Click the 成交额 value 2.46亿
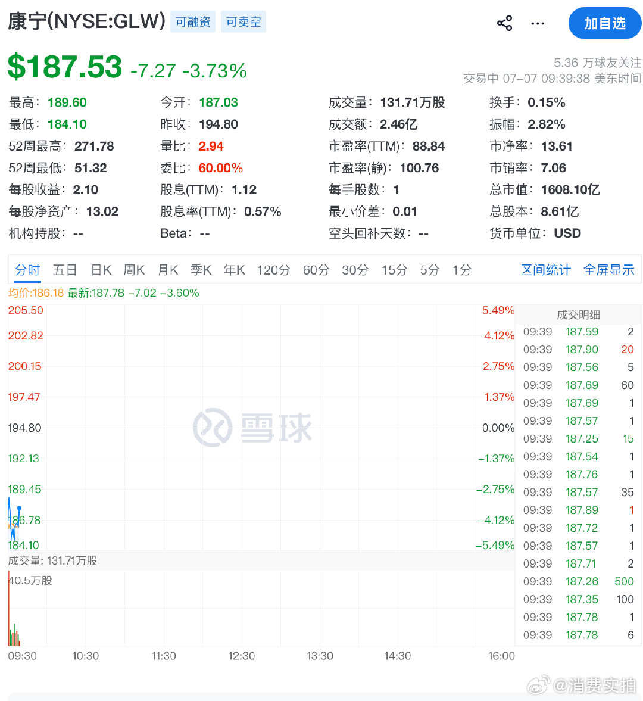This screenshot has width=643, height=701. pyautogui.click(x=398, y=124)
